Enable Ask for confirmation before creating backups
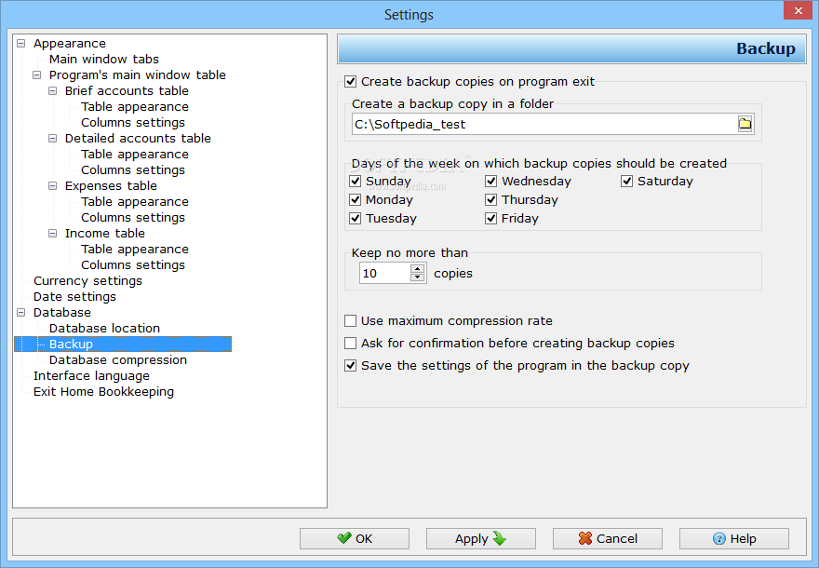Viewport: 819px width, 568px height. tap(351, 344)
